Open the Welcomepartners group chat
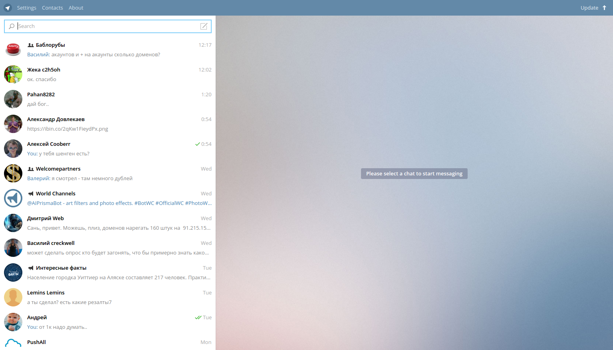The image size is (613, 350). 108,174
